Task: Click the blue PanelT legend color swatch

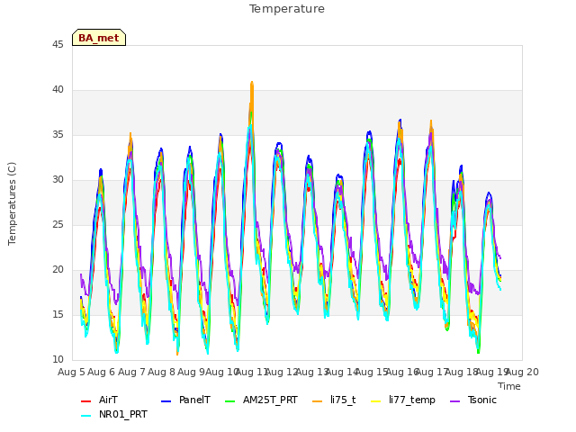Action: 166,401
